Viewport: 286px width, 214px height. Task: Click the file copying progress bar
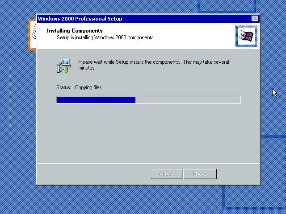click(148, 100)
